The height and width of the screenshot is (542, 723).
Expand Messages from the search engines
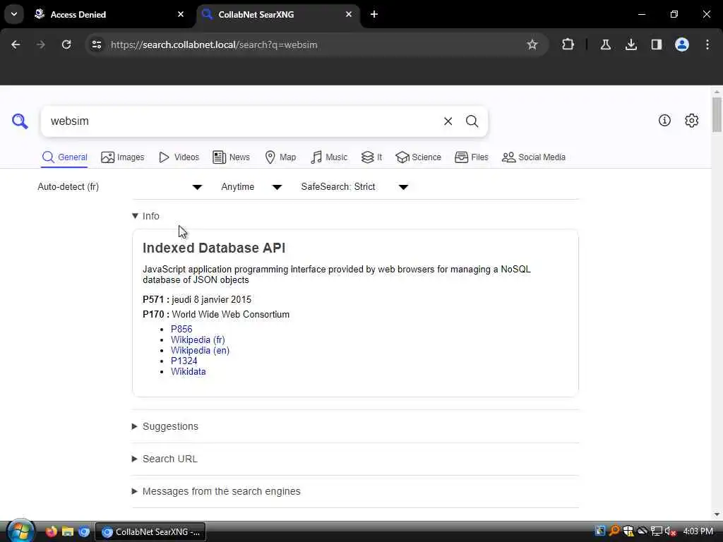click(x=216, y=491)
